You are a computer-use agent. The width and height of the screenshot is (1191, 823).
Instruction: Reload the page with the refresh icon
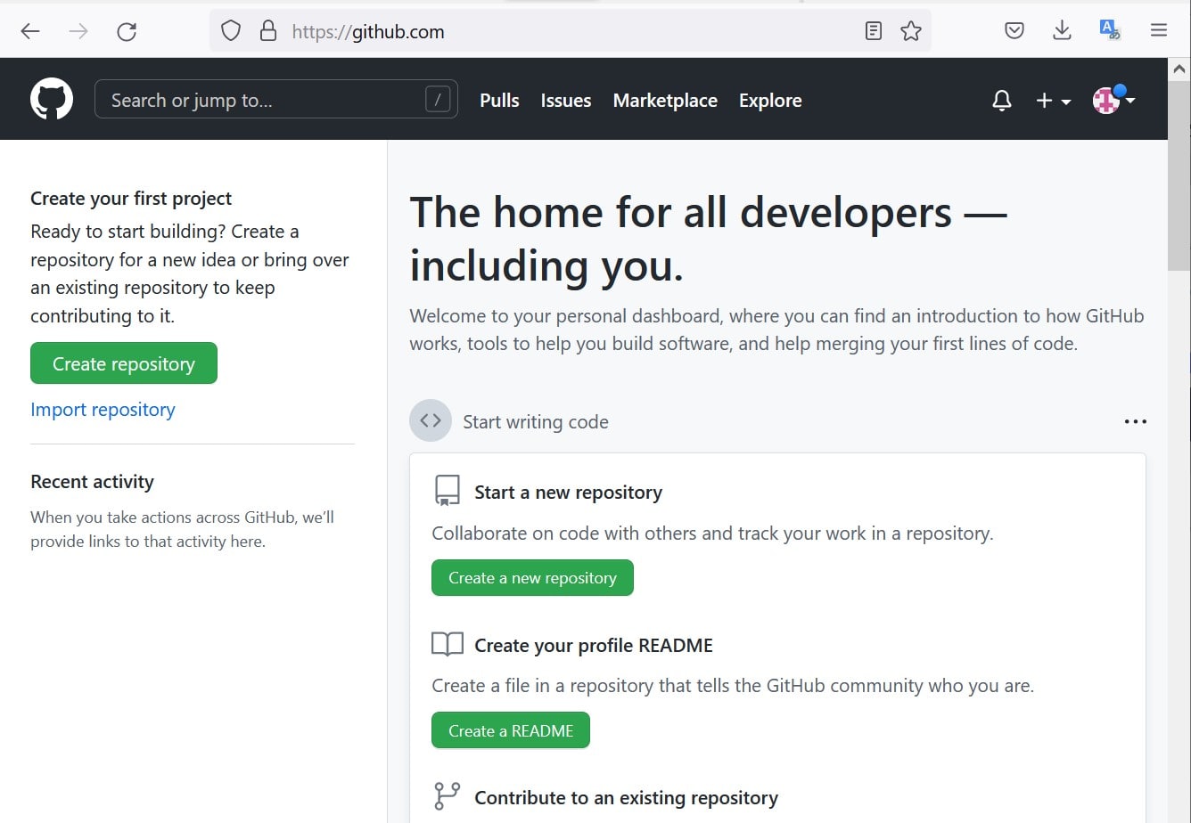coord(127,32)
